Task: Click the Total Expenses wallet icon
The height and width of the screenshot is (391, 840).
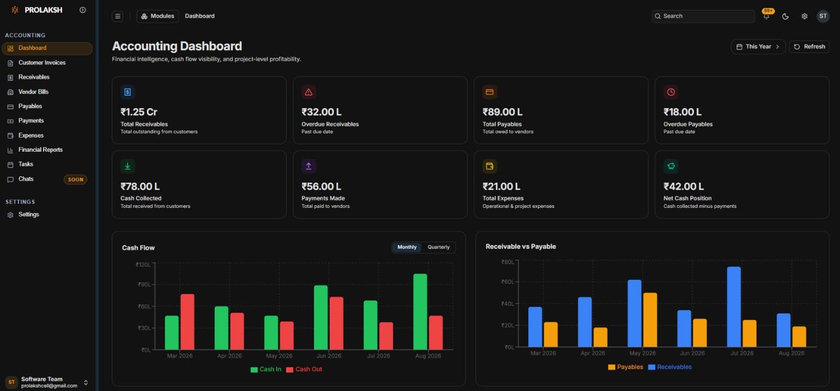Action: tap(489, 166)
